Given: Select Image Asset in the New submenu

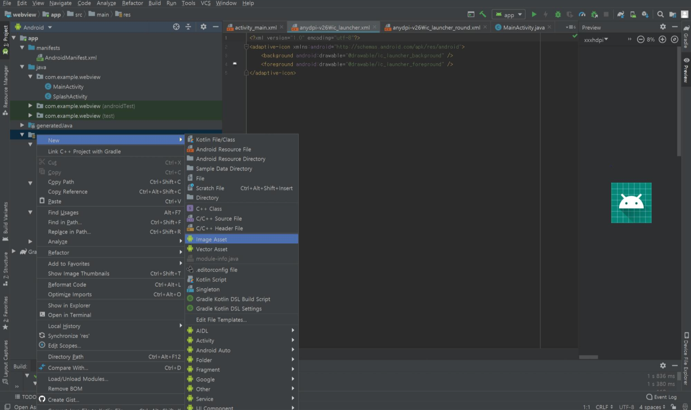Looking at the screenshot, I should pyautogui.click(x=211, y=239).
